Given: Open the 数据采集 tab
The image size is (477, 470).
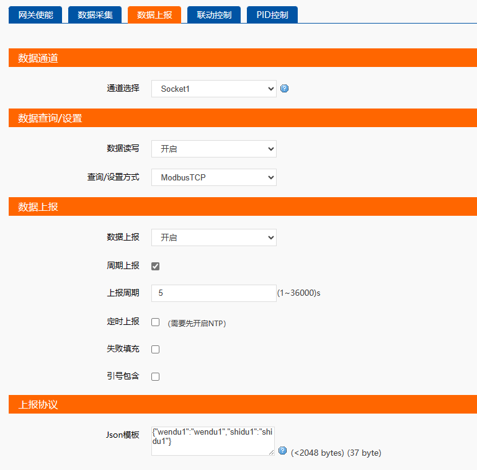Looking at the screenshot, I should point(95,15).
